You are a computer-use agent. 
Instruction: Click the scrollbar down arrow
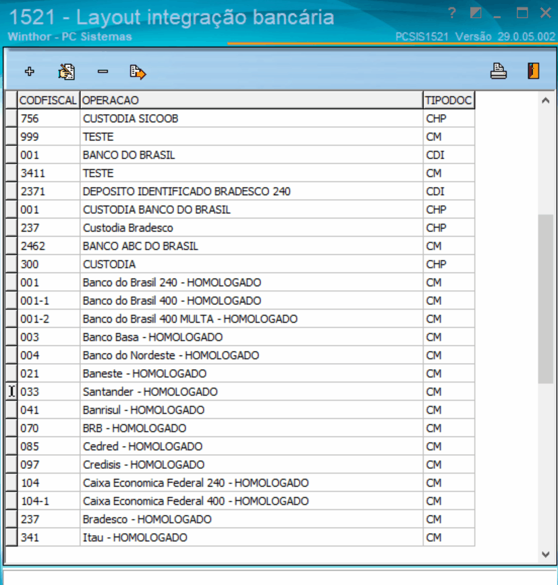(546, 555)
